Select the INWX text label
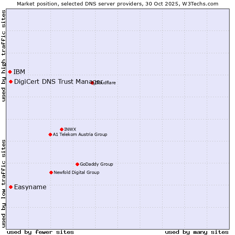This screenshot has height=235, width=235. (70, 129)
